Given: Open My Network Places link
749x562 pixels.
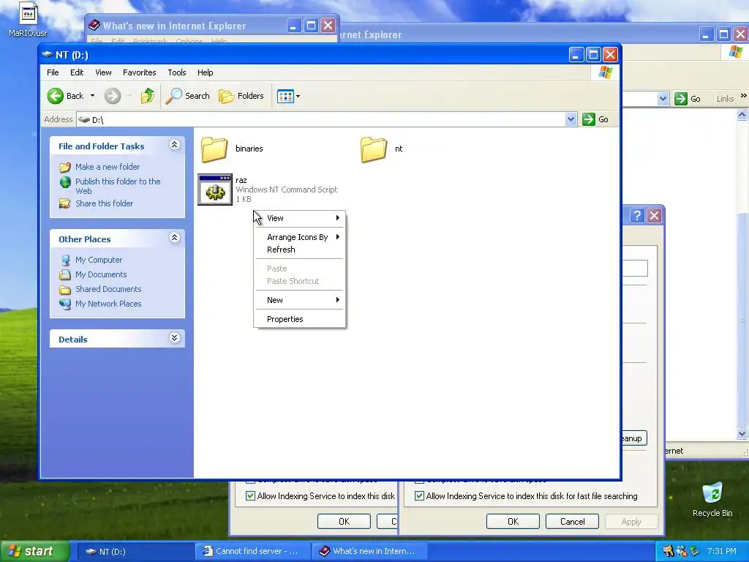Looking at the screenshot, I should coord(108,304).
